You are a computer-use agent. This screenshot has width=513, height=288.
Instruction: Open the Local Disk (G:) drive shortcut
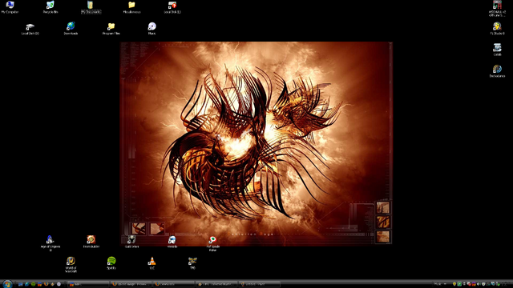click(30, 29)
